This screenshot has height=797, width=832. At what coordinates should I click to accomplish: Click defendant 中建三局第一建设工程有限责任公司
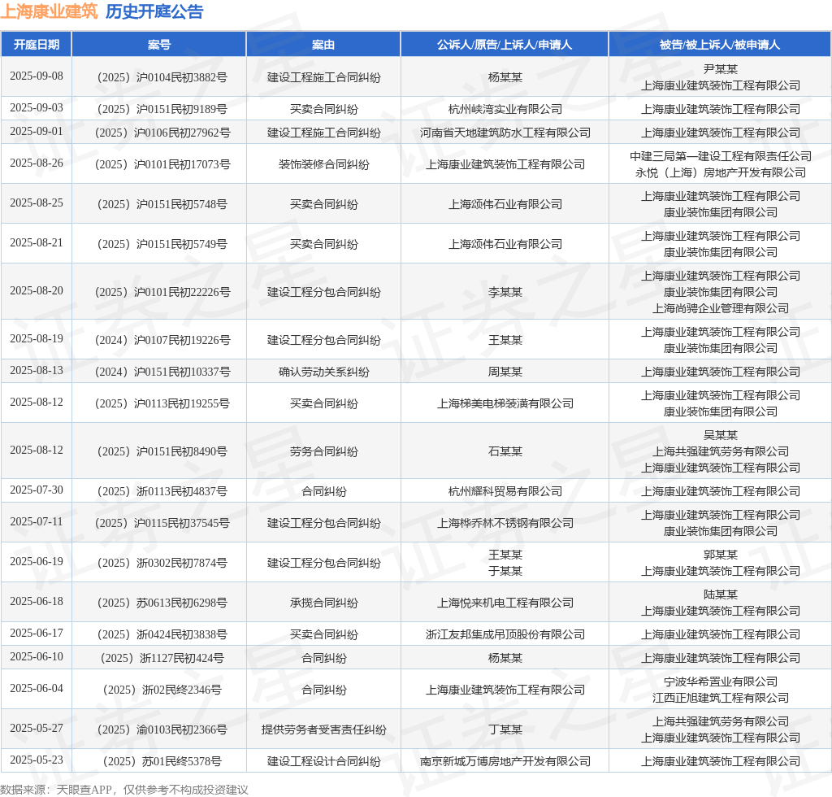[x=721, y=156]
